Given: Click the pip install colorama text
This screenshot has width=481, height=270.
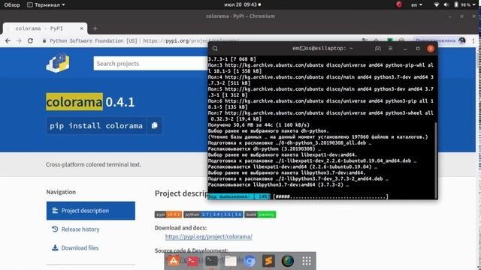Looking at the screenshot, I should (96, 125).
